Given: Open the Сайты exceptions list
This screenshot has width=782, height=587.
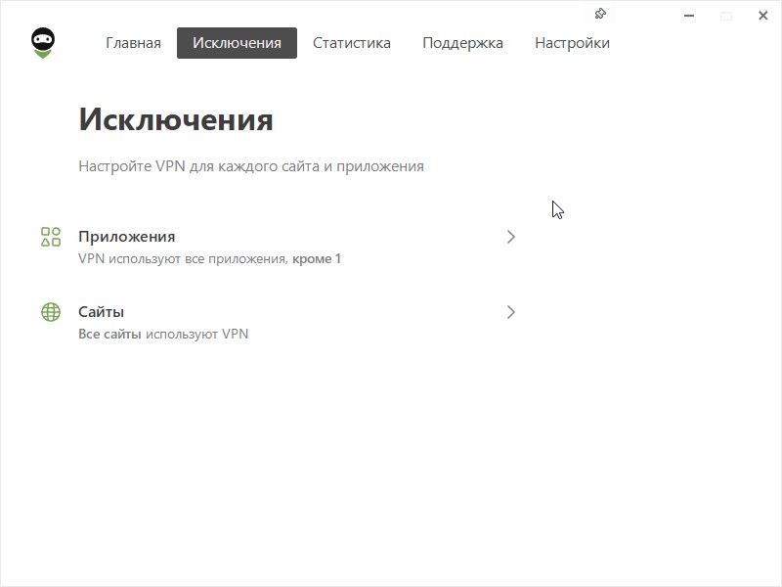Looking at the screenshot, I should click(x=99, y=311).
